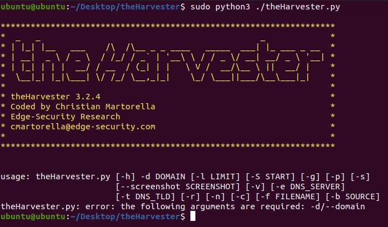
Task: Click the ASCII art theHarvester banner logo
Action: pyautogui.click(x=168, y=60)
